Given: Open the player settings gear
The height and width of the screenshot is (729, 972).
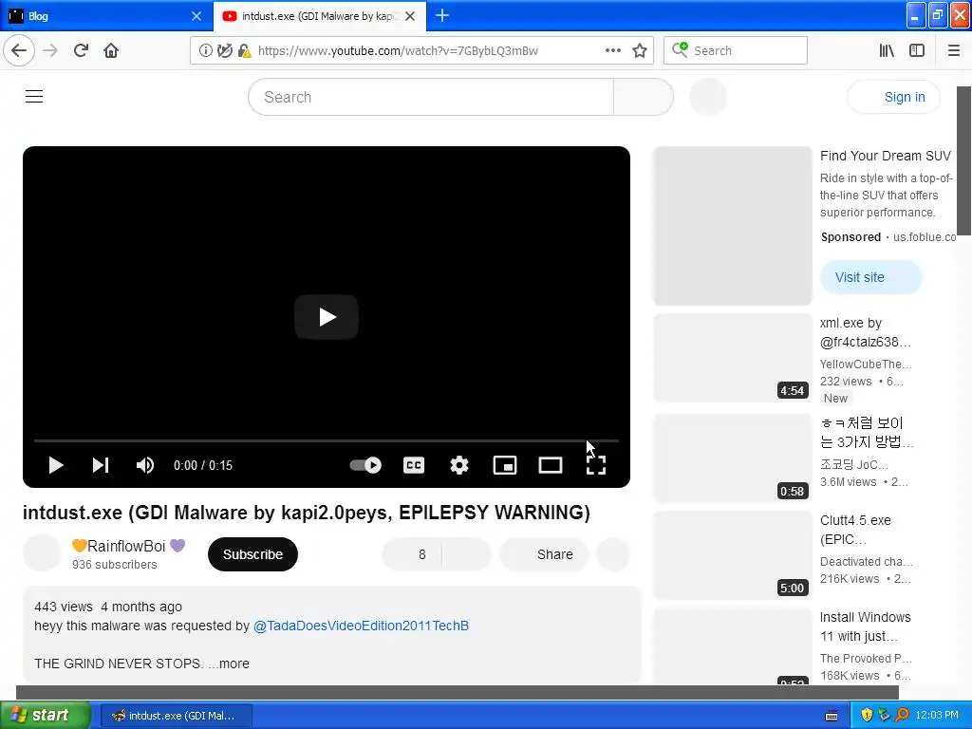Looking at the screenshot, I should coord(459,465).
